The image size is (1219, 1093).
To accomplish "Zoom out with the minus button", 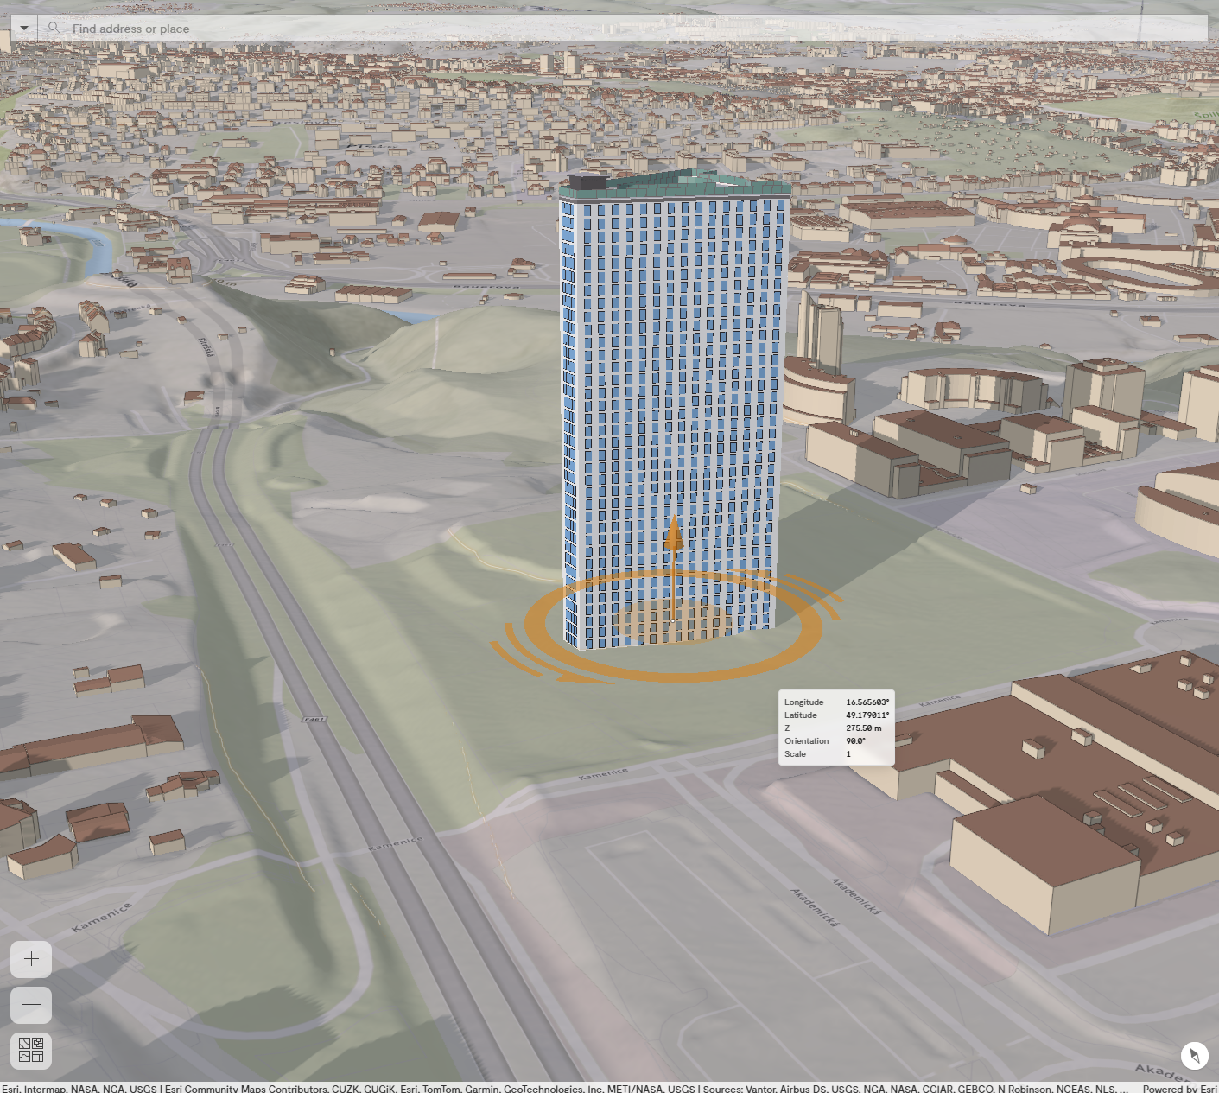I will coord(31,1005).
